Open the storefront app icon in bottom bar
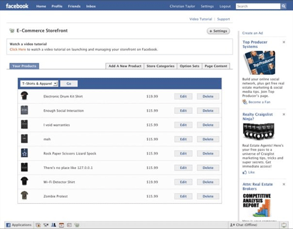293x229 pixels. tap(77, 225)
